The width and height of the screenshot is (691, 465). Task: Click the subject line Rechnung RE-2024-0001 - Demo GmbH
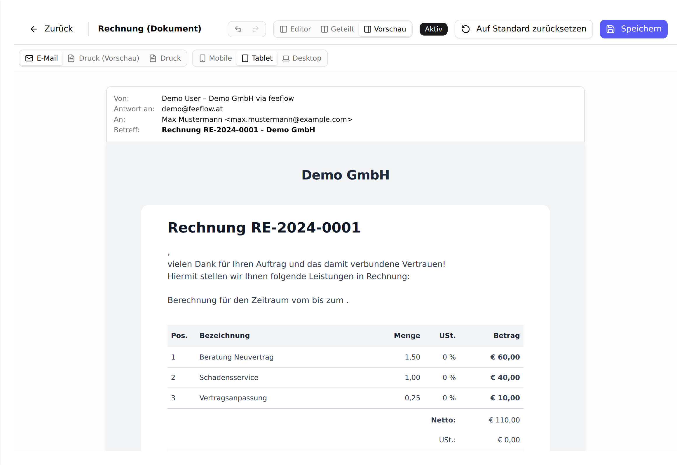coord(238,130)
